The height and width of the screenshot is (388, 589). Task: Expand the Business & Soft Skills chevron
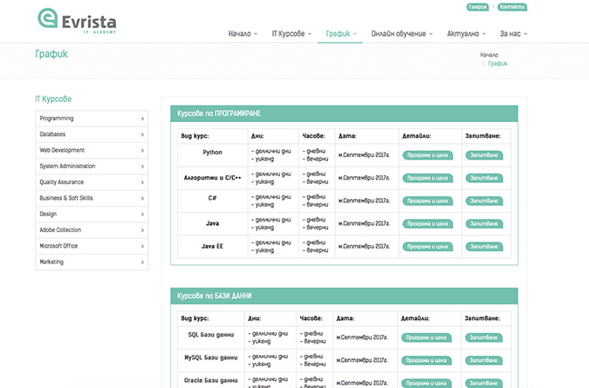coord(142,198)
